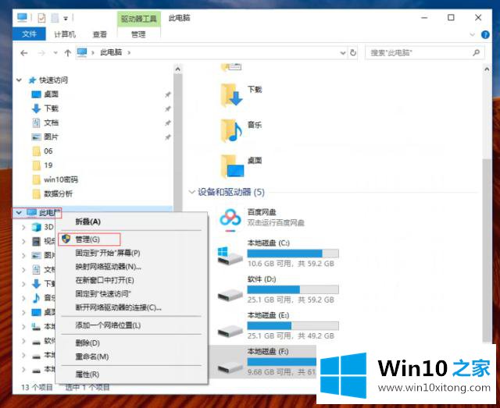Select 桌面 under quick access
500x408 pixels.
[x=51, y=94]
